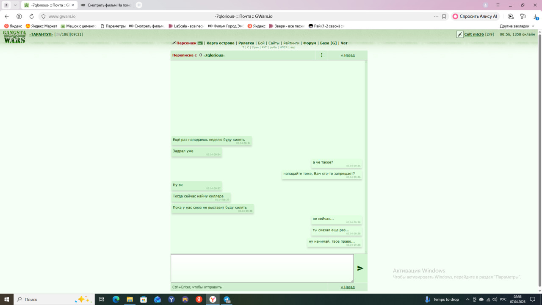Bookmark this page with the bookmark icon

pyautogui.click(x=444, y=17)
